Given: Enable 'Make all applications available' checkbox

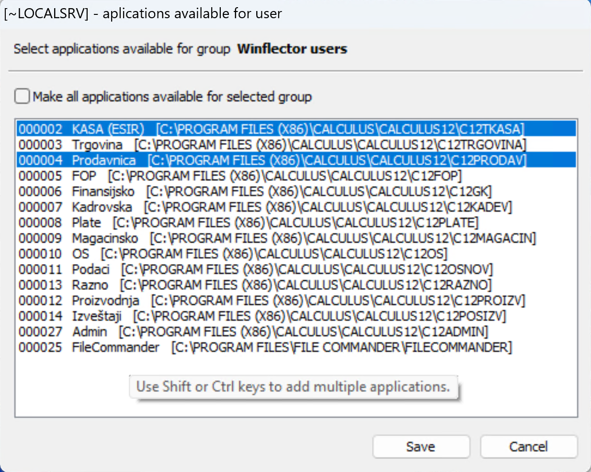Looking at the screenshot, I should pos(23,96).
